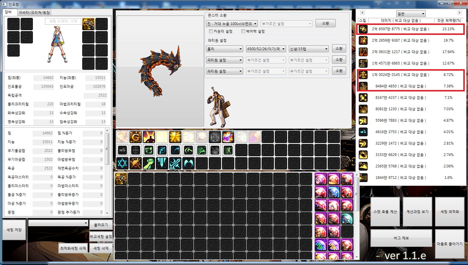Viewport: 468px width, 265px height.
Task: Click the 버그 제보 button
Action: (401, 238)
